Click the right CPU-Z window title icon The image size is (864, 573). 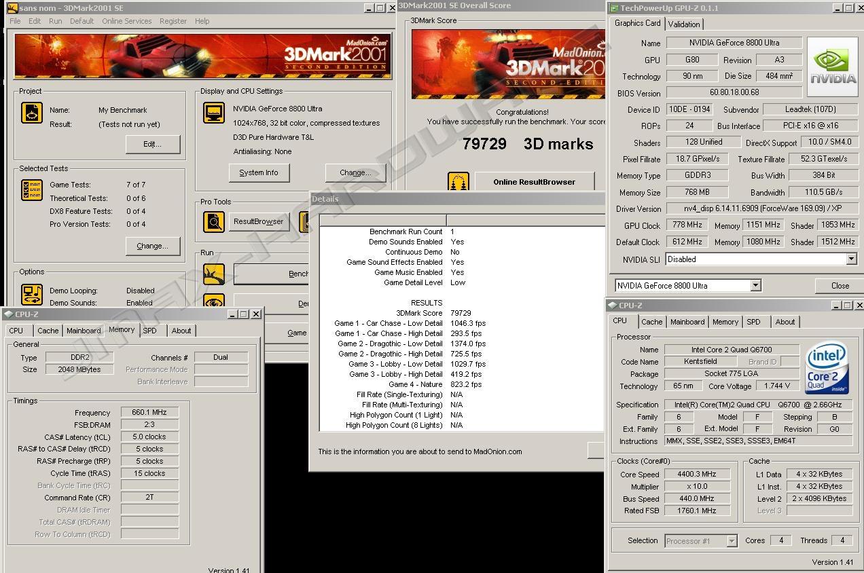coord(612,306)
